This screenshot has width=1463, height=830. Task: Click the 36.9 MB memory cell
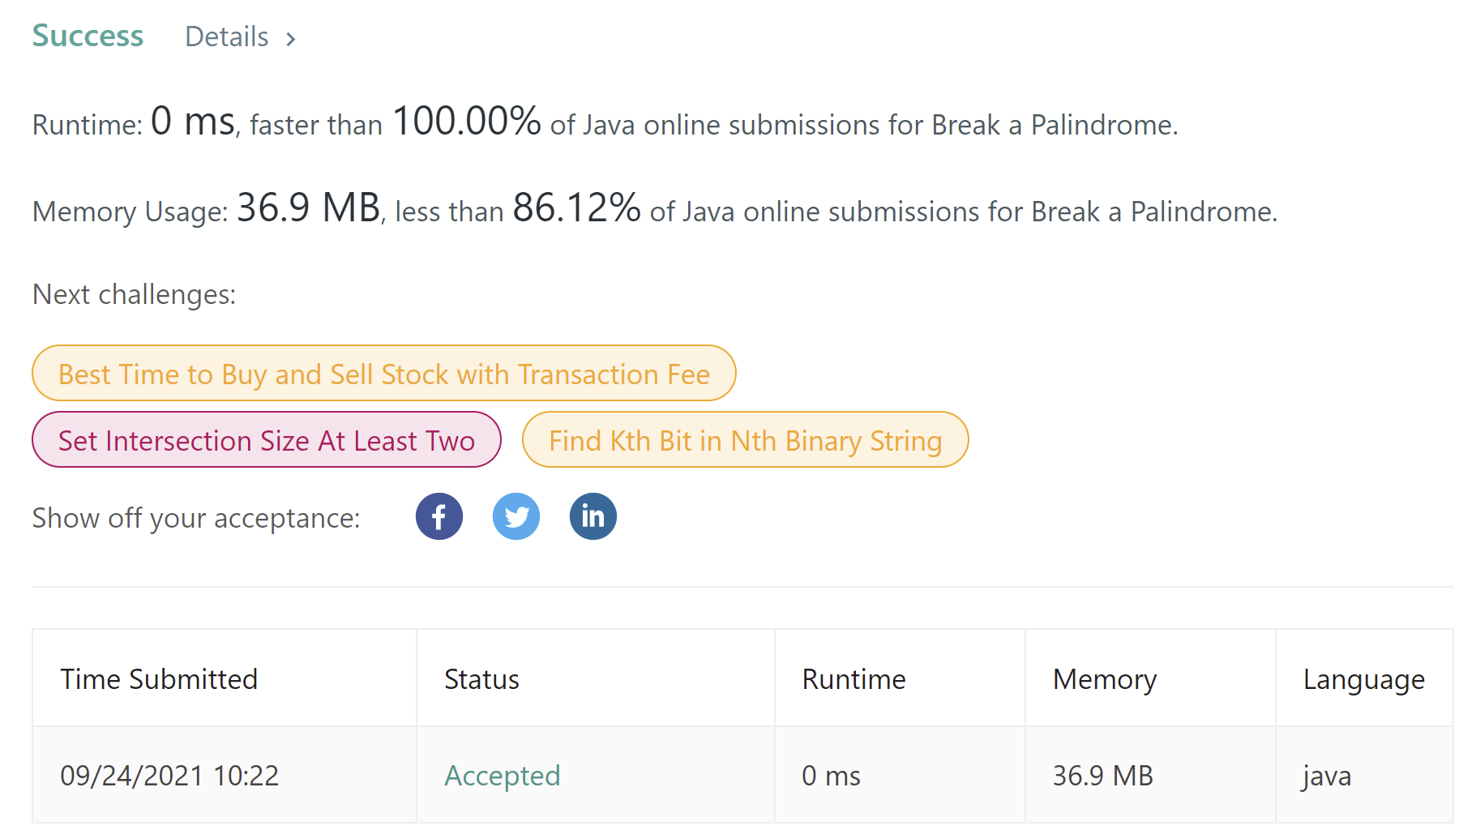click(1102, 776)
